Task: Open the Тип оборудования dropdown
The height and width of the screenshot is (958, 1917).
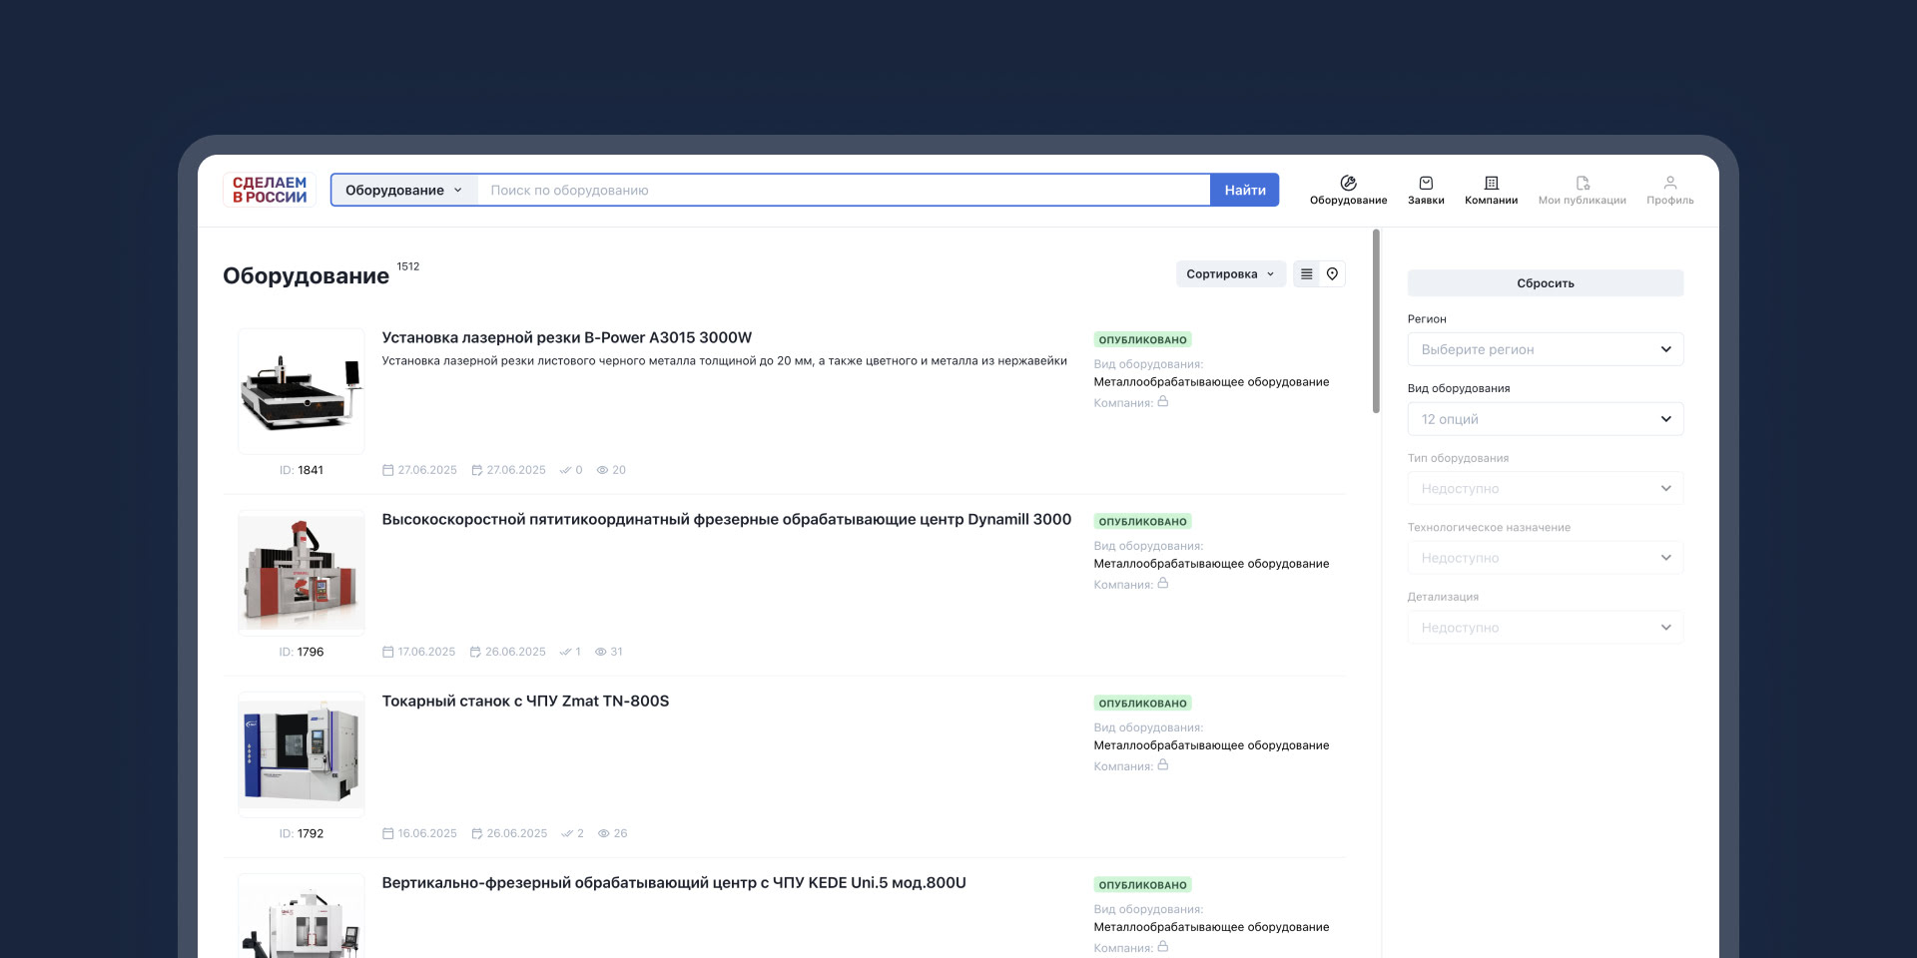Action: (x=1546, y=488)
